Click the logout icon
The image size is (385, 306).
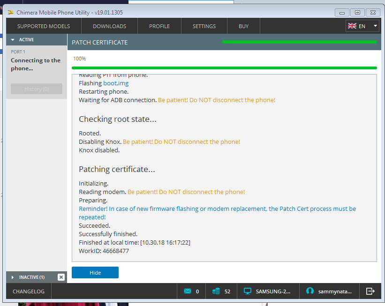coord(370,291)
